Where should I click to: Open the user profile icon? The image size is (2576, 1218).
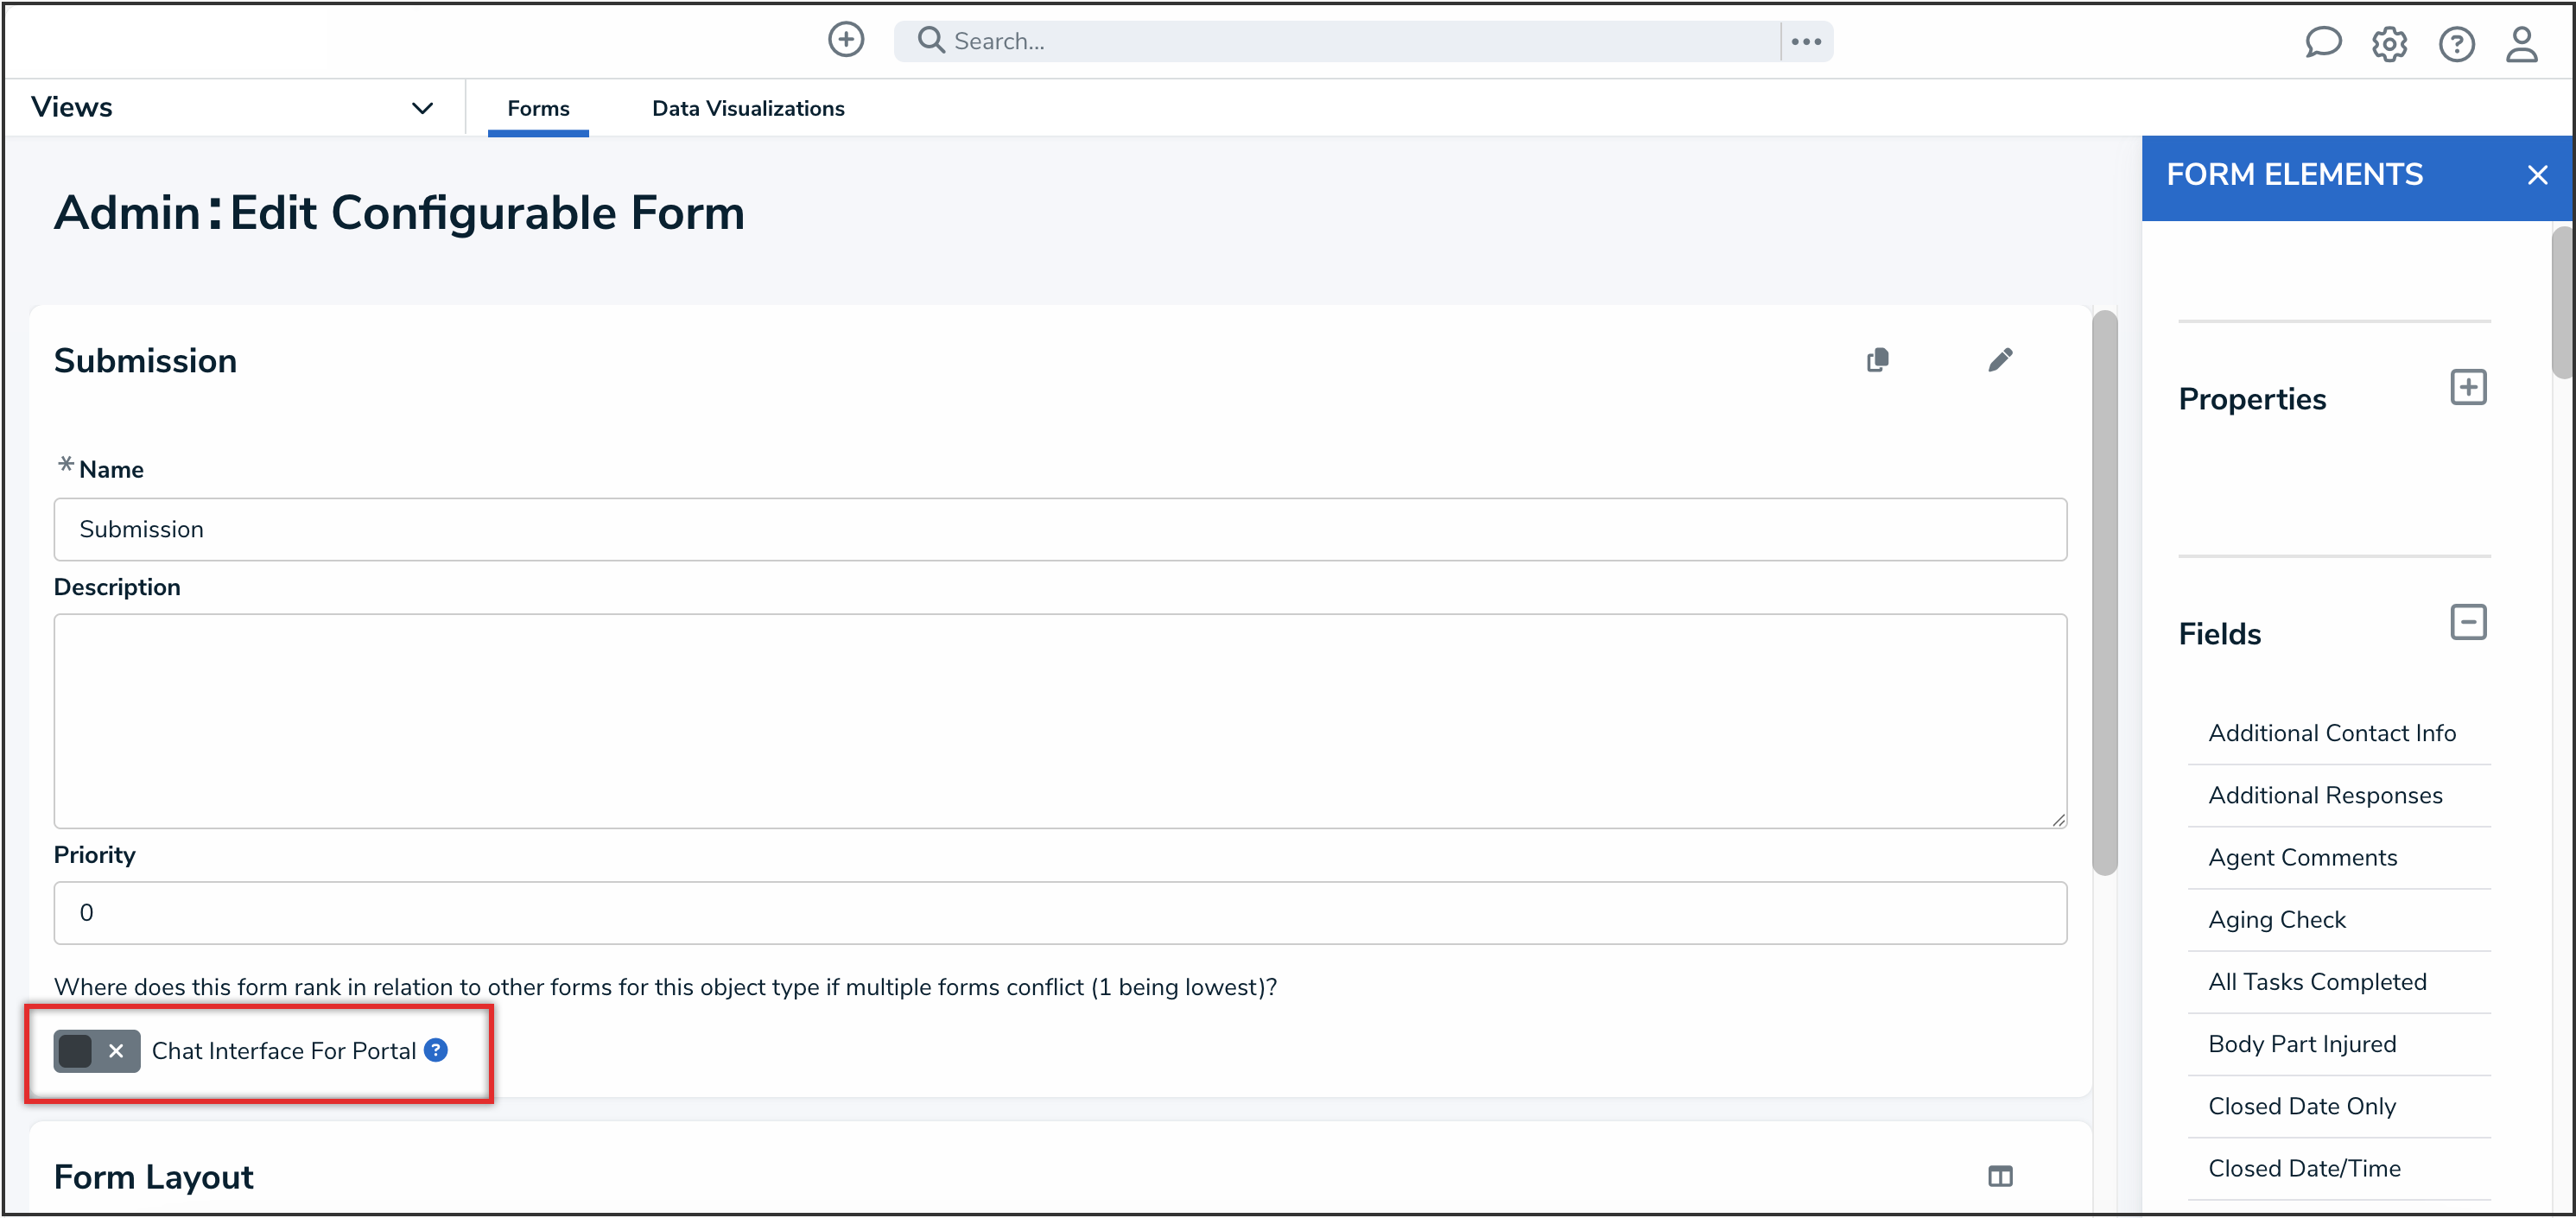point(2522,42)
